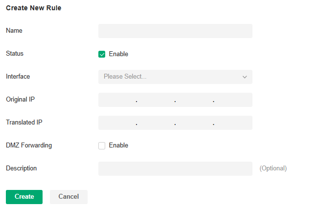Focus the third octet of Translated IP
The image size is (321, 208).
point(194,123)
